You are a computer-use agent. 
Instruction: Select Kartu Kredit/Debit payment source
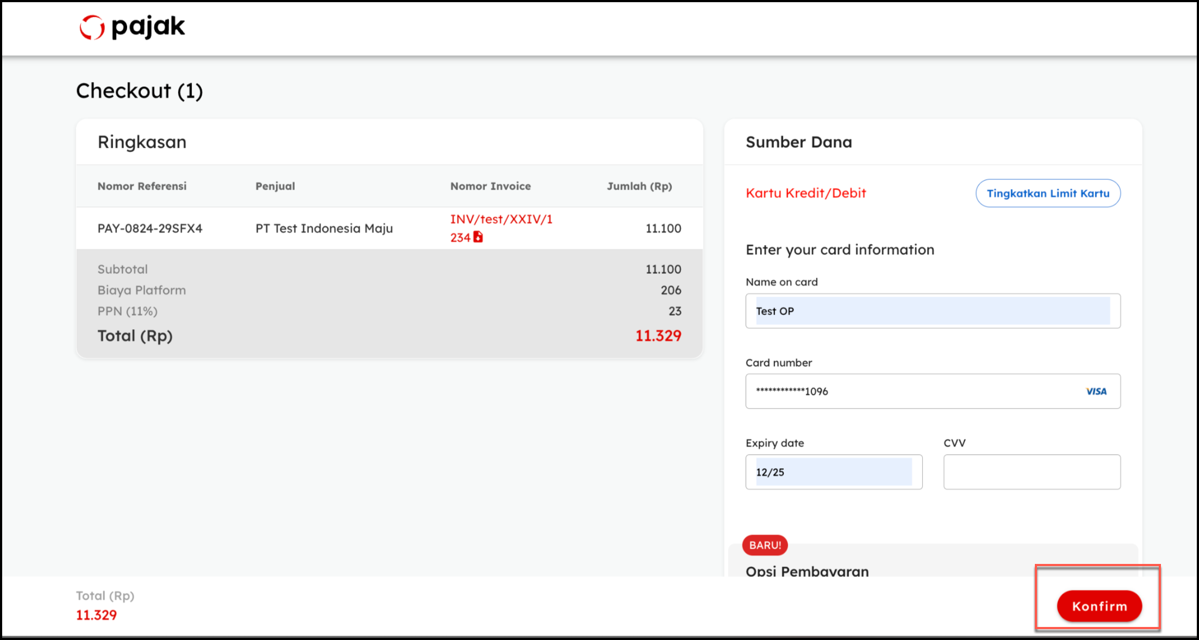(x=805, y=193)
